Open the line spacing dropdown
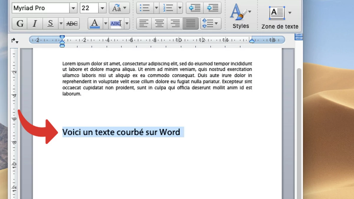This screenshot has height=199, width=354. point(211,24)
